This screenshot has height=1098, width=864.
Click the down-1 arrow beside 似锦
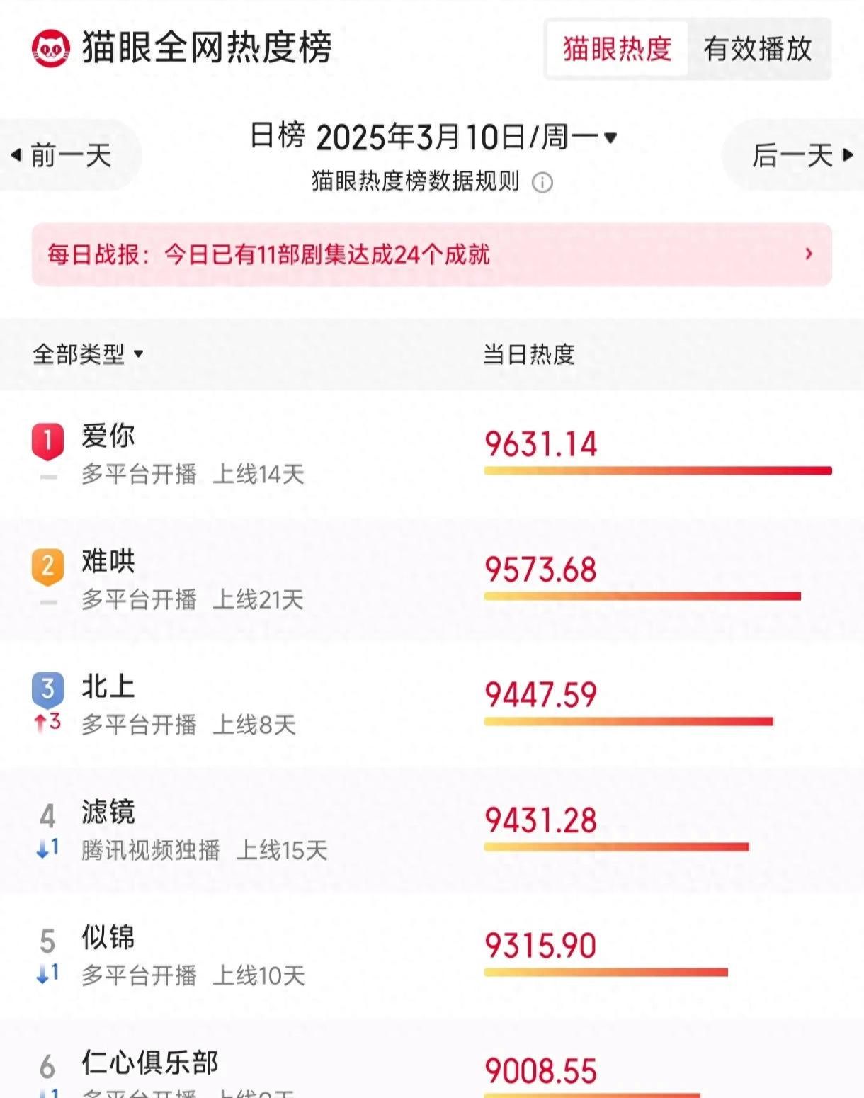point(42,973)
